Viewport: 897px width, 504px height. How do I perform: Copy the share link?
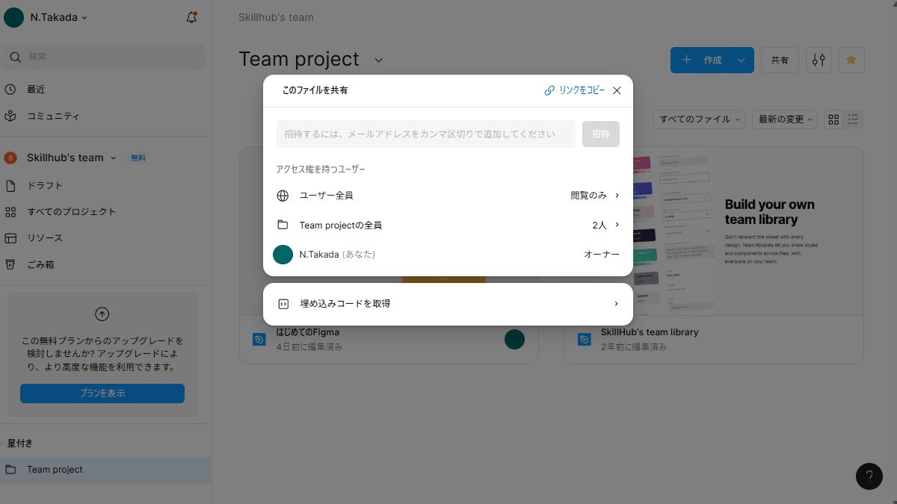point(574,90)
